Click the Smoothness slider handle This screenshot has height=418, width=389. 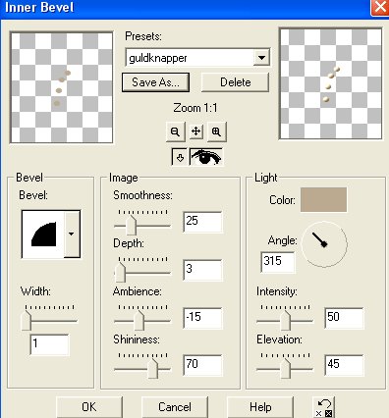(131, 225)
